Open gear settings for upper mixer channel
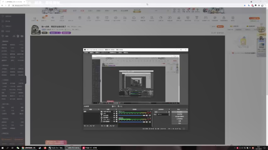Viewport: 268px width, 150px height. tap(150, 115)
